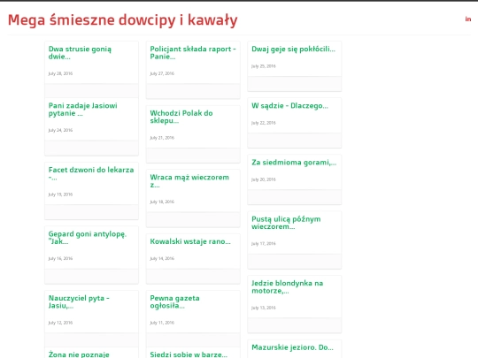Click the date 'July 11, 2016'
The width and height of the screenshot is (478, 358).
tap(162, 323)
